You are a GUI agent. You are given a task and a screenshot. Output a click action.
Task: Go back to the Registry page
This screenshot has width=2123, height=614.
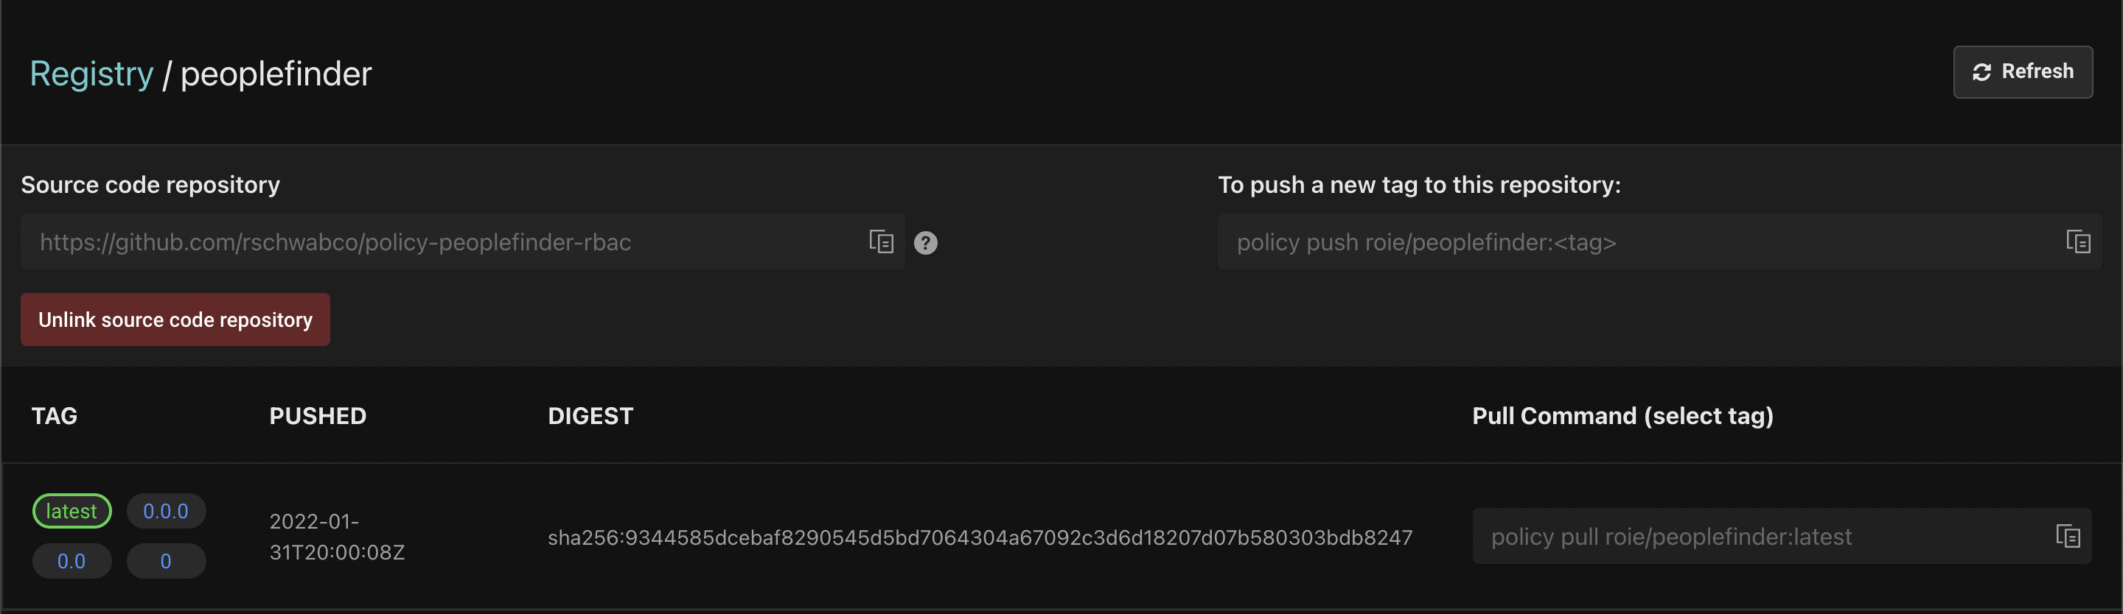pyautogui.click(x=91, y=74)
